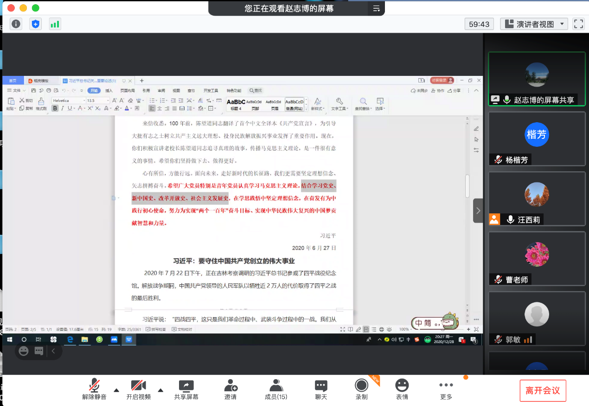Image resolution: width=589 pixels, height=406 pixels.
Task: Click the blue encryption shield icon
Action: [36, 24]
